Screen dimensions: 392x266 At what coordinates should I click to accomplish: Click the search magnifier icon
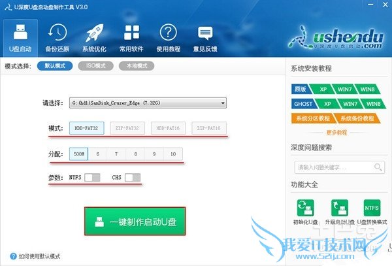[378, 167]
